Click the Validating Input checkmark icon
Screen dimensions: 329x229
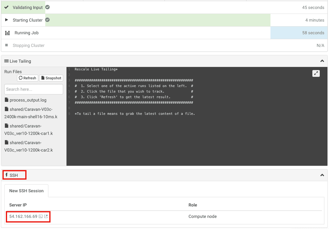[x=7, y=7]
